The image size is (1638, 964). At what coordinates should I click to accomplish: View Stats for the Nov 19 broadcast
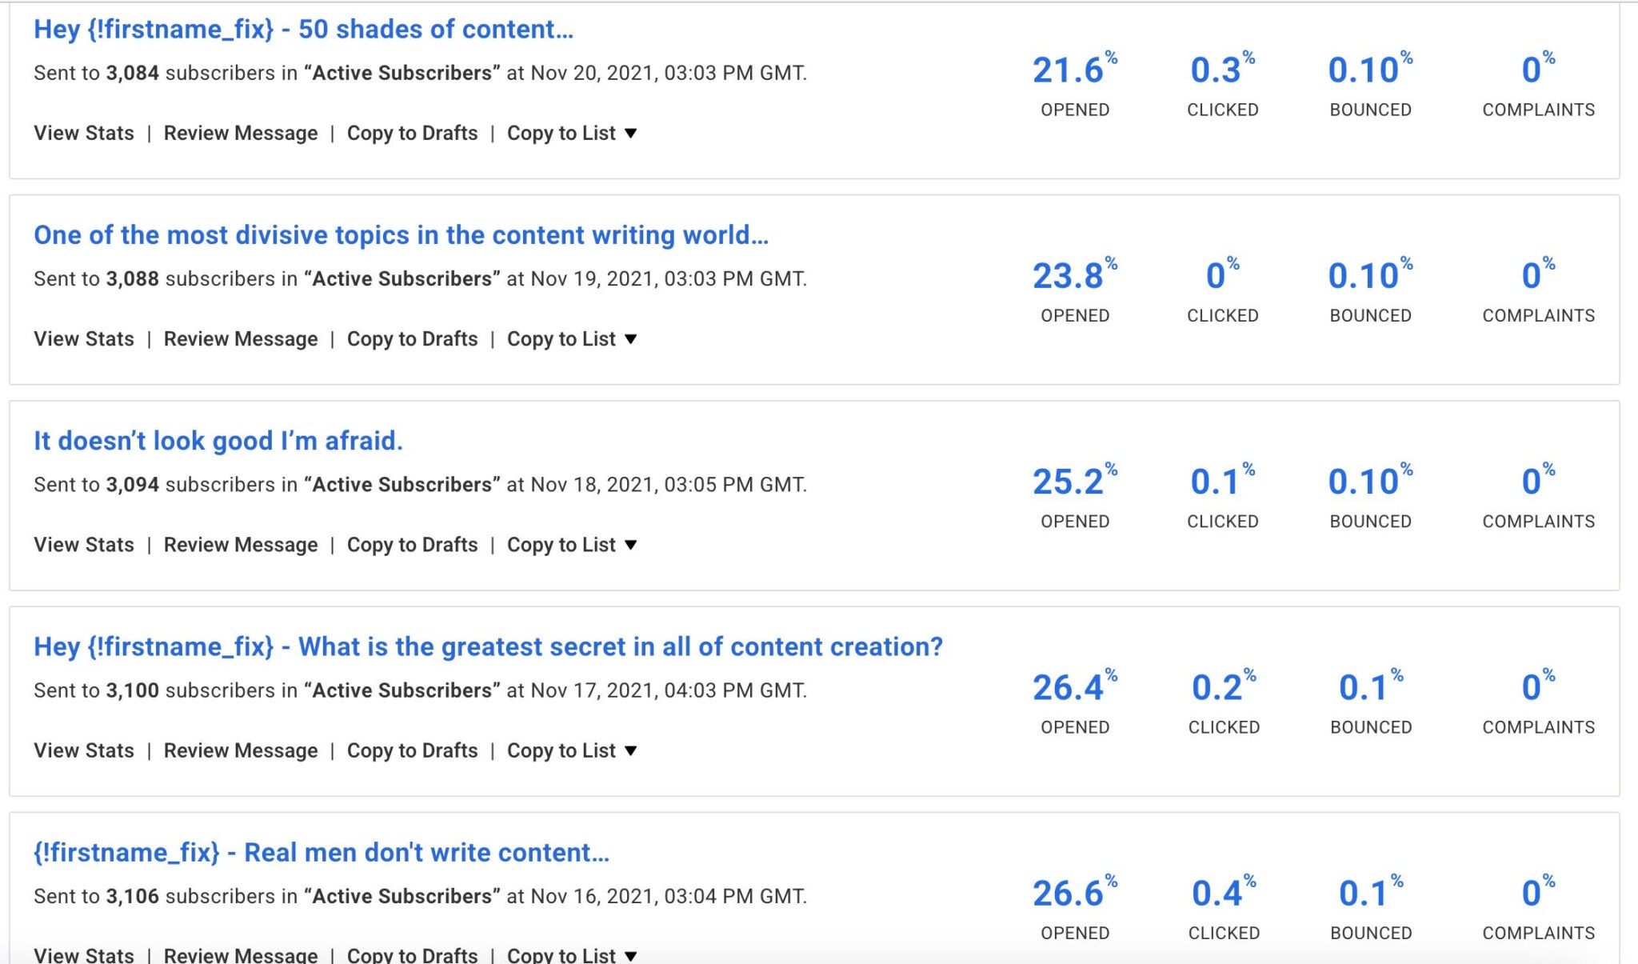[84, 338]
